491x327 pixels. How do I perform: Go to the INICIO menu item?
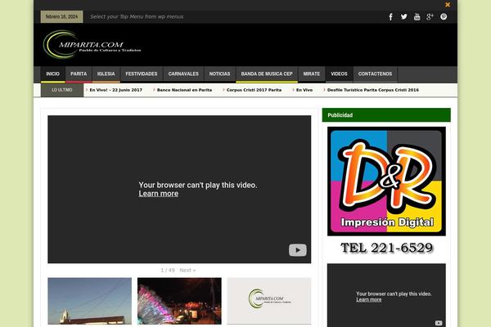[52, 74]
